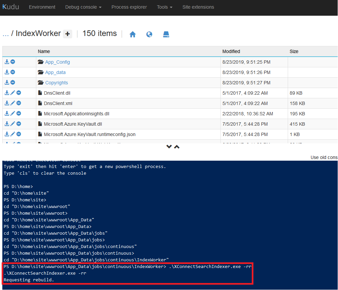This screenshot has height=290, width=338.
Task: Delete KeyVault.runtimeconfig.json file
Action: [19, 134]
